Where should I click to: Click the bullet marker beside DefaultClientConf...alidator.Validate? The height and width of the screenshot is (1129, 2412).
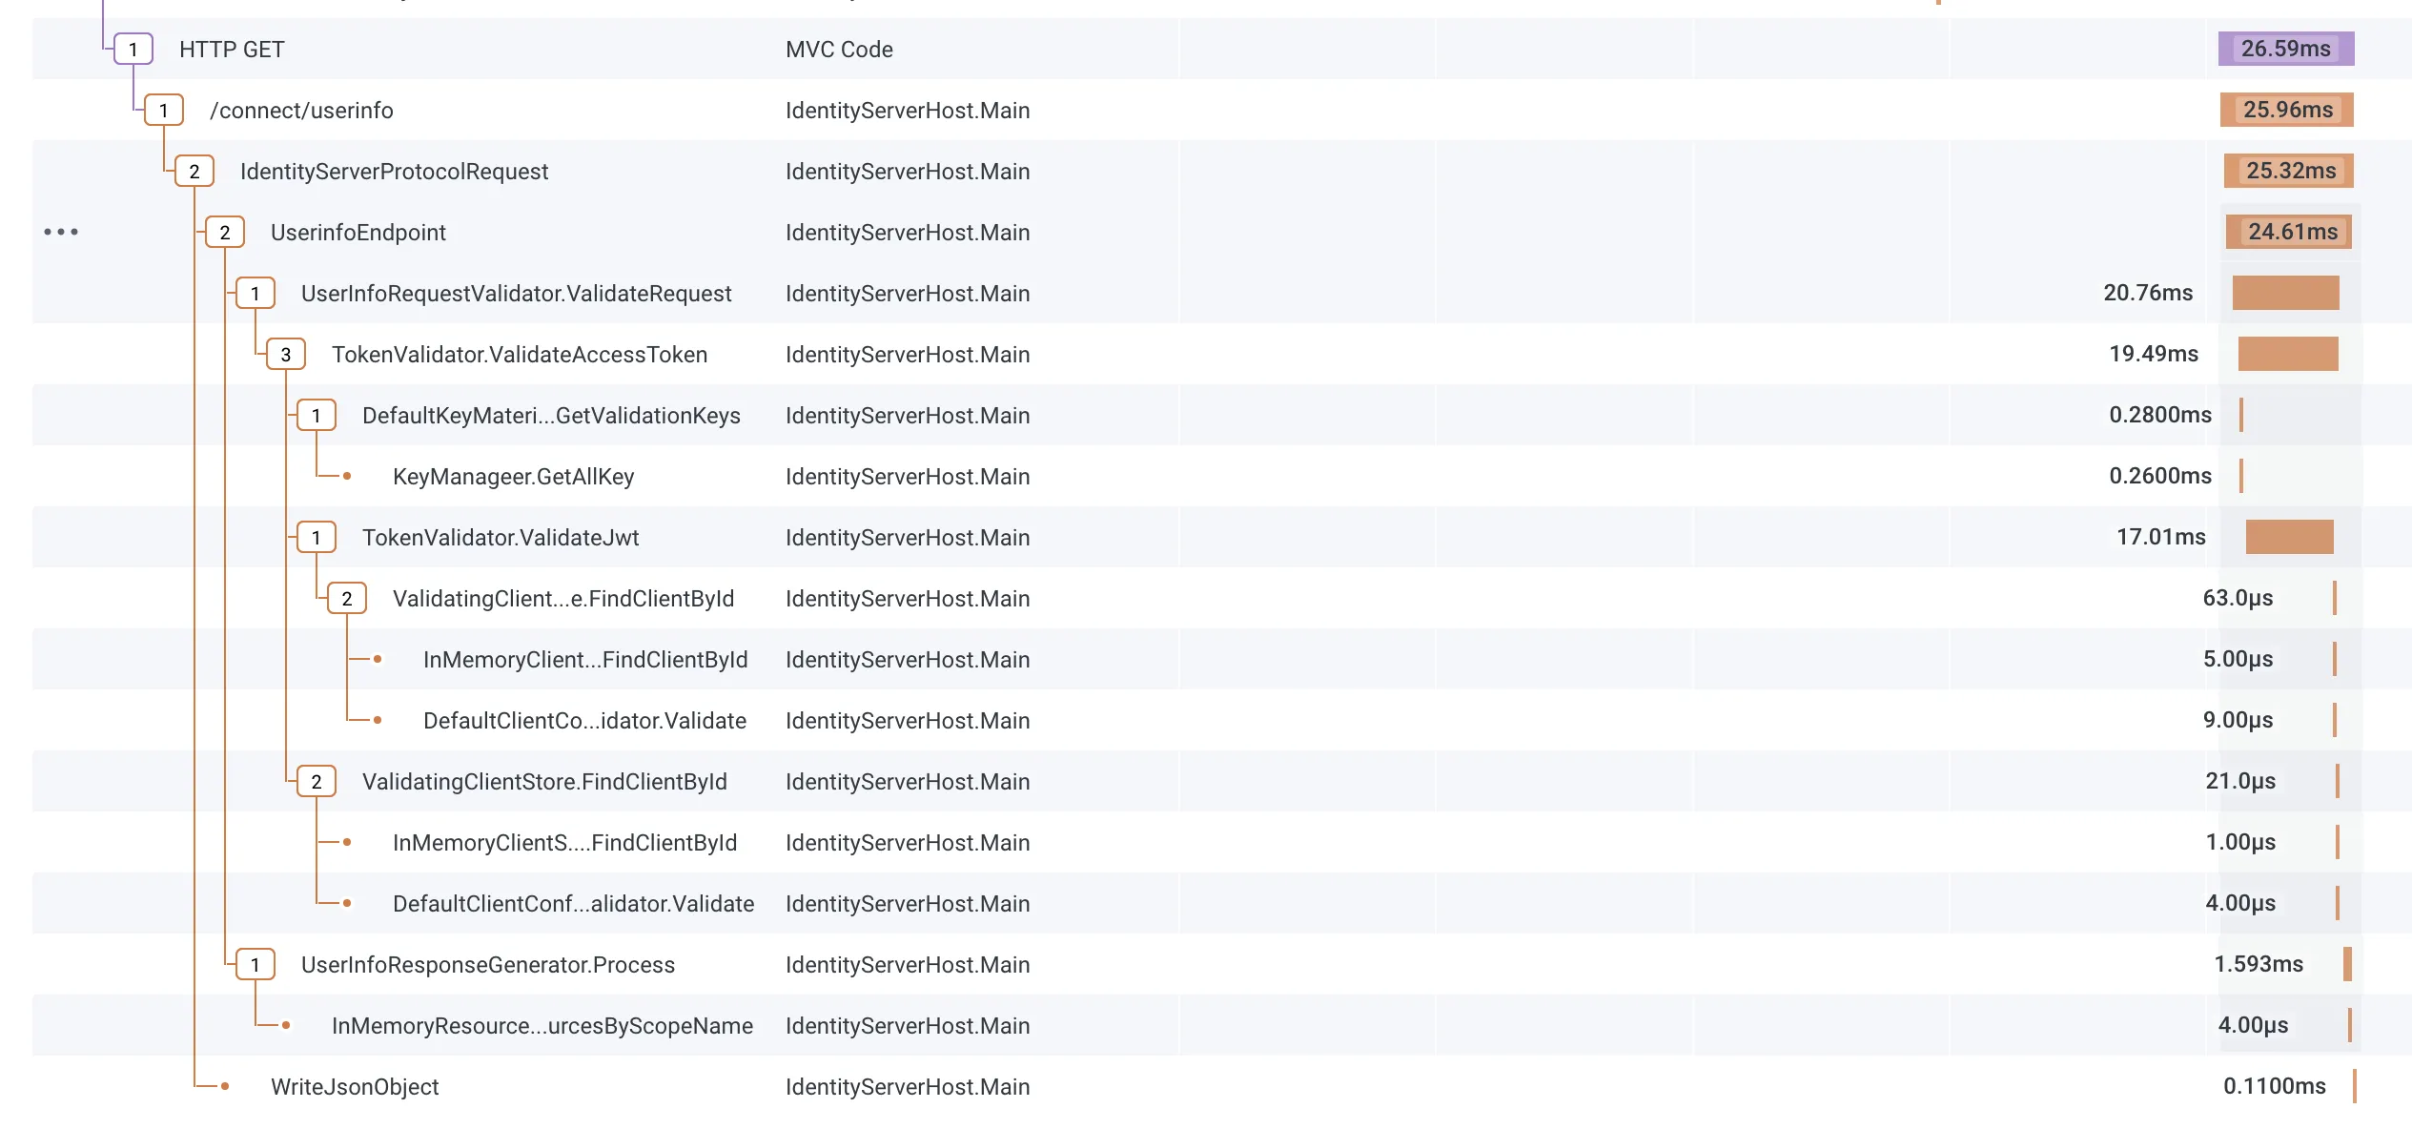pyautogui.click(x=347, y=903)
